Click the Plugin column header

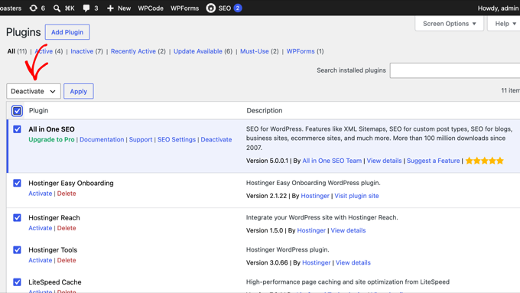[x=38, y=110]
